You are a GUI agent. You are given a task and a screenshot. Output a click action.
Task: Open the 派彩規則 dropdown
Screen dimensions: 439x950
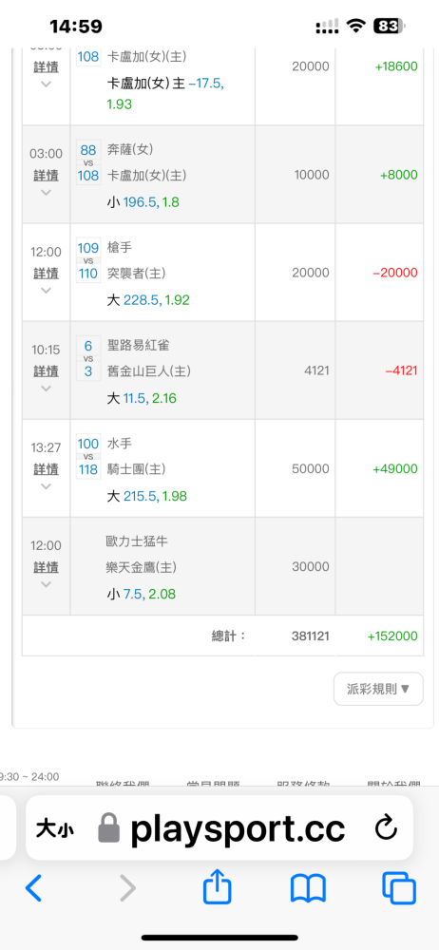pos(378,689)
